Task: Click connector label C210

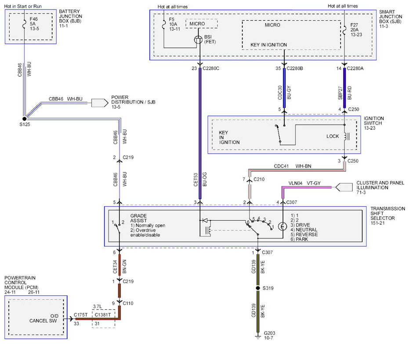Action: [x=259, y=179]
